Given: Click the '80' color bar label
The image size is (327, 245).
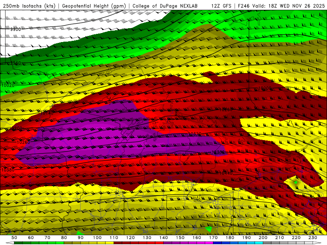Looking at the screenshot, I should tap(64, 238).
